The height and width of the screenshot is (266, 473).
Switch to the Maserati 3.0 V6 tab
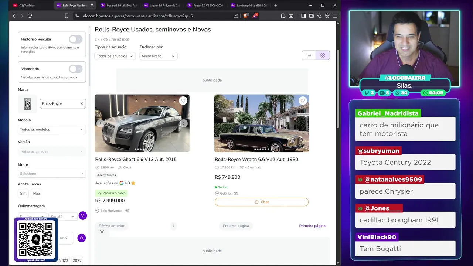(x=119, y=6)
